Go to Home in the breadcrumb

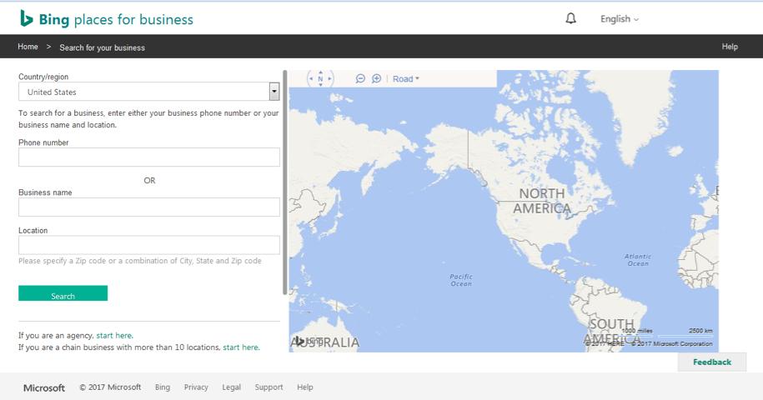28,47
